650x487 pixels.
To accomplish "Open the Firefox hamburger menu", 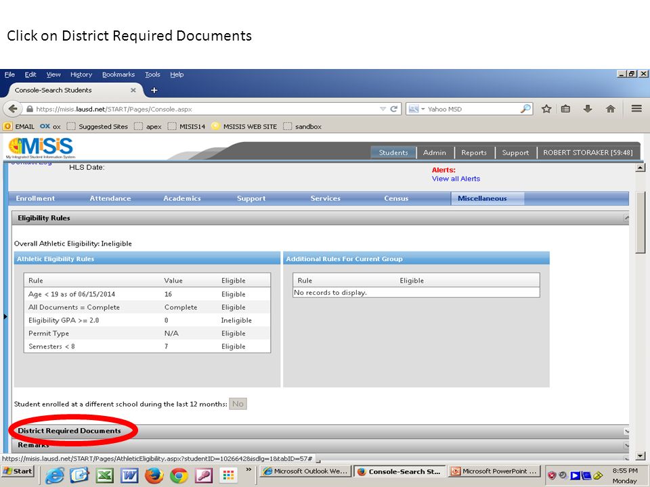I will pyautogui.click(x=636, y=108).
